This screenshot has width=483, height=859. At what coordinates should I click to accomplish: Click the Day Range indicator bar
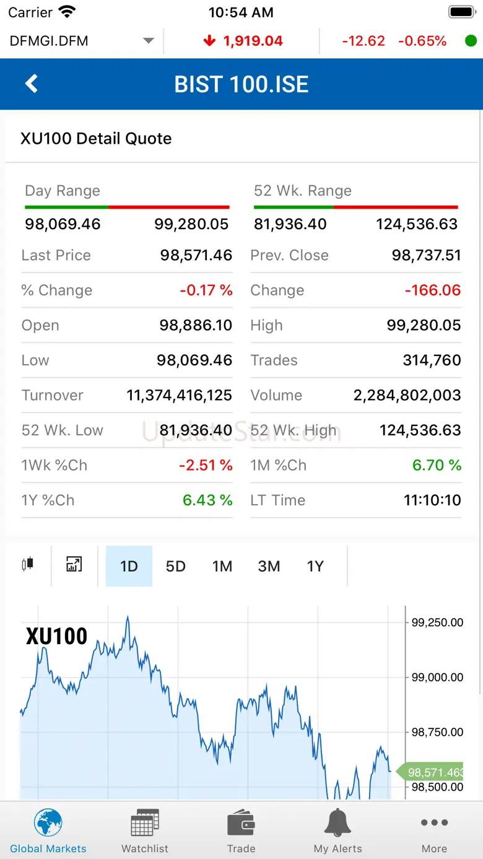tap(127, 207)
